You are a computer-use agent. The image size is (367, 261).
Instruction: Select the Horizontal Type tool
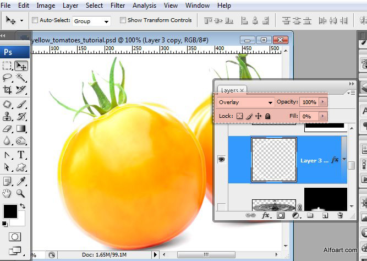(21, 155)
